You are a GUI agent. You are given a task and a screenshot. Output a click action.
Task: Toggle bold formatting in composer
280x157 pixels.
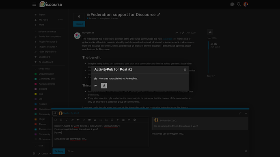pos(61,120)
